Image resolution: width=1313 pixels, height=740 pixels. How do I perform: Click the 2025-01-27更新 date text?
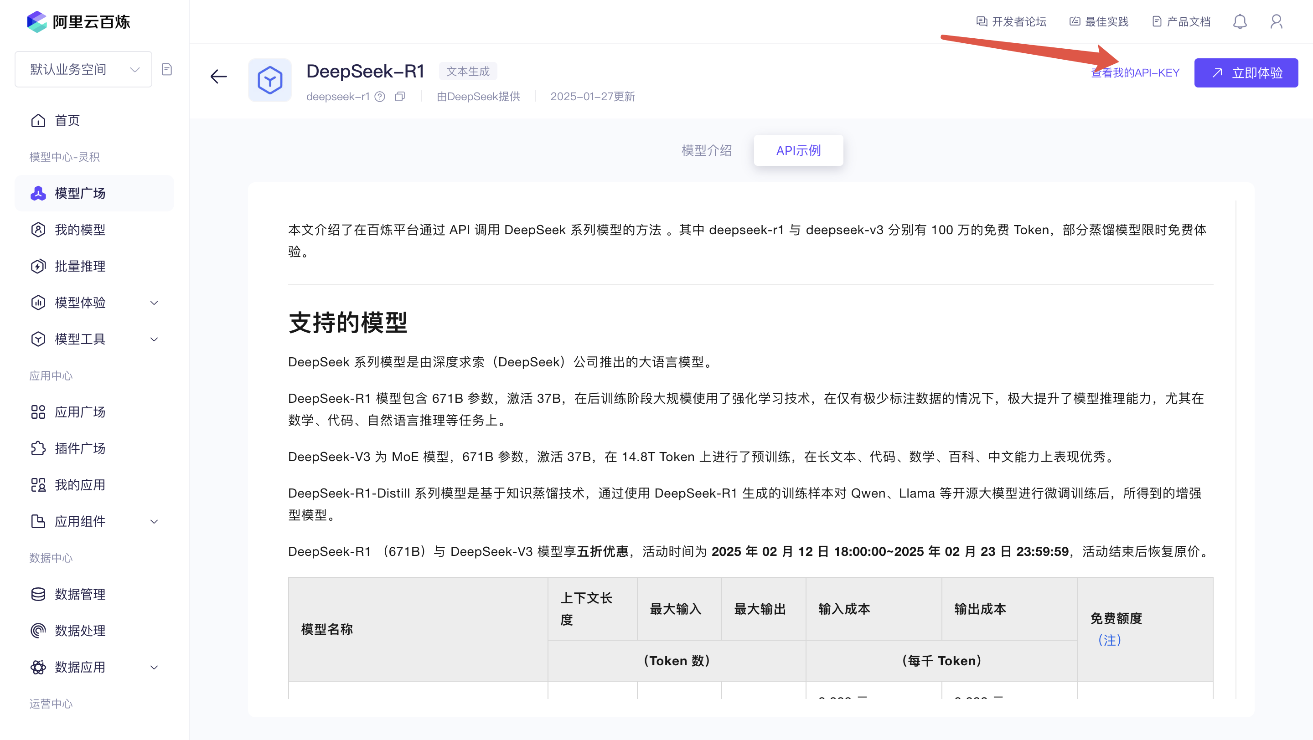coord(593,97)
